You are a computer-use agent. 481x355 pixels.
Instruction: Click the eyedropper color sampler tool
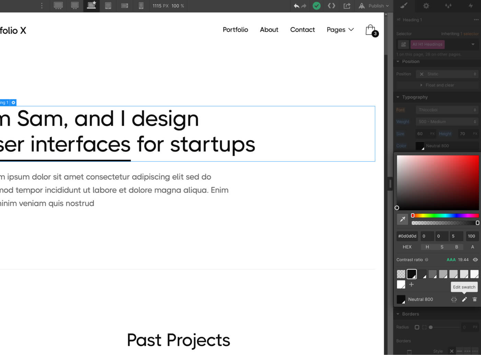click(402, 219)
